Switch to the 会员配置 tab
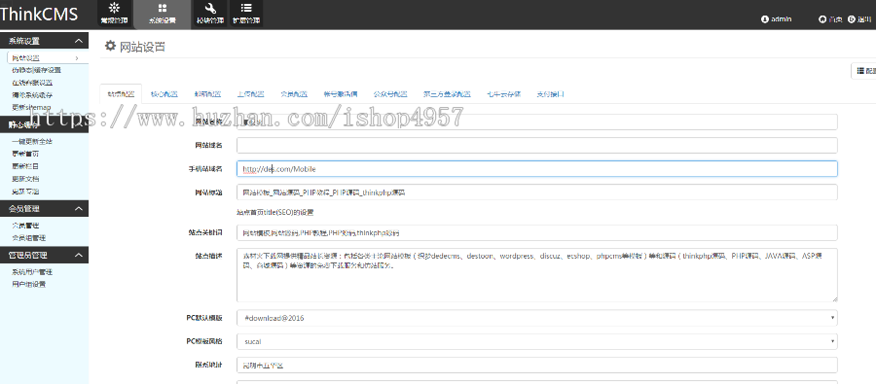This screenshot has width=876, height=384. click(294, 93)
